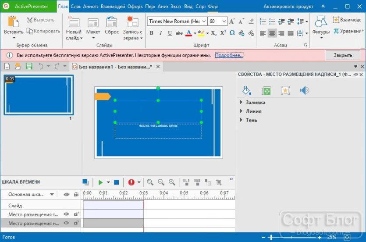The width and height of the screenshot is (366, 242).
Task: Increase font size with the larger A icon
Action: pyautogui.click(x=232, y=21)
